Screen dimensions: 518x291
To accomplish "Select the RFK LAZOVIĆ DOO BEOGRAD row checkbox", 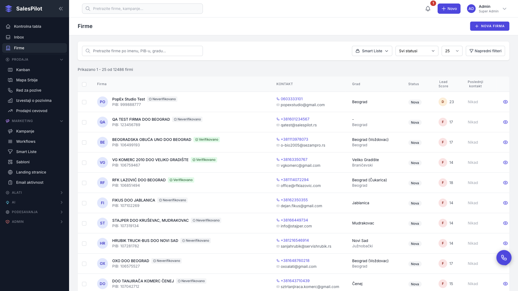I will 84,183.
